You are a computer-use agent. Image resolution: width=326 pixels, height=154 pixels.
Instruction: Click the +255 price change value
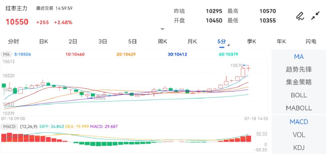tap(43, 22)
